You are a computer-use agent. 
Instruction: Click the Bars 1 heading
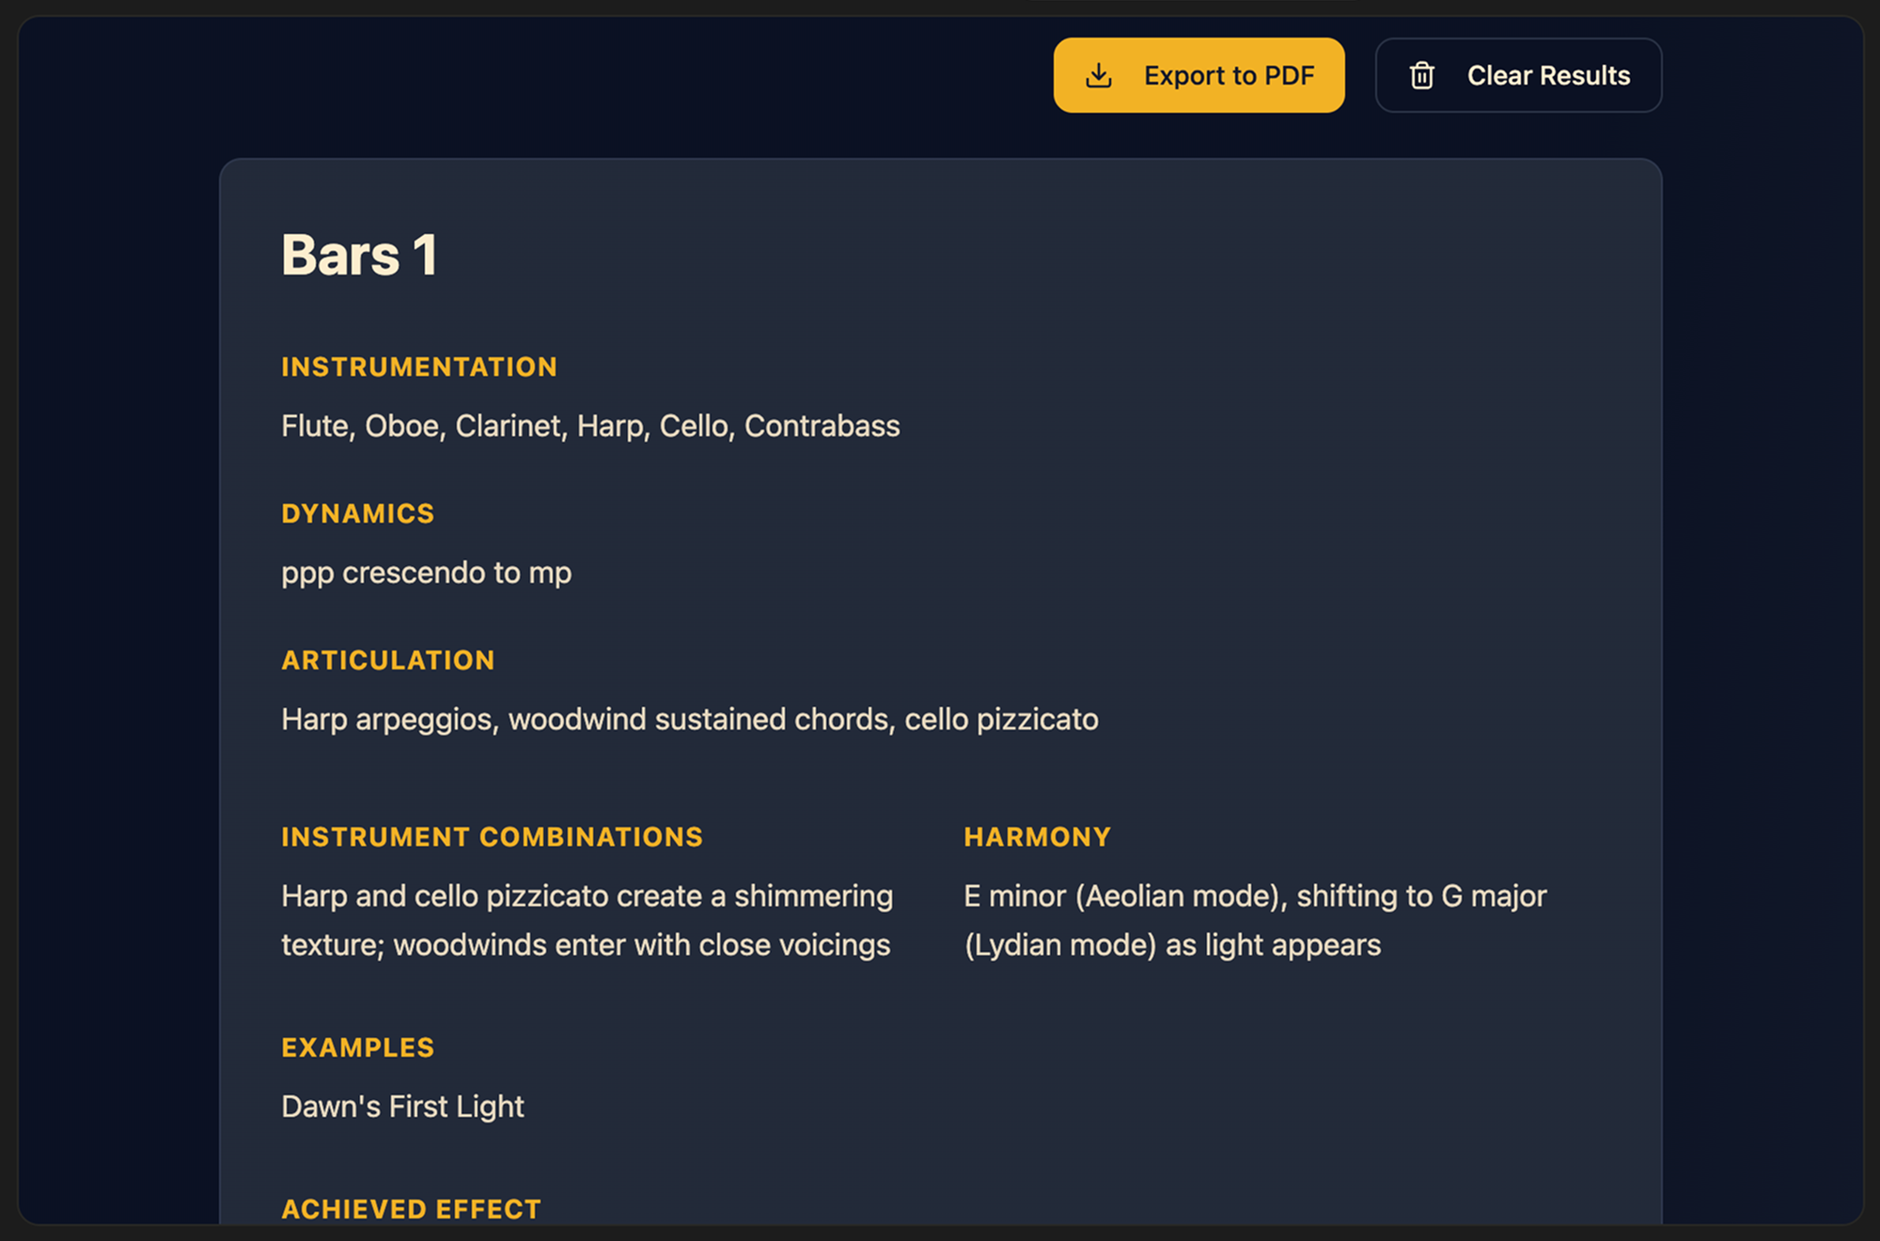(x=359, y=255)
